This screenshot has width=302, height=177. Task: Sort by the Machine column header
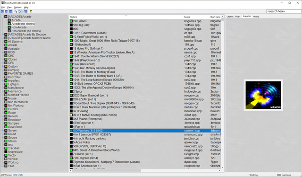click(x=126, y=17)
